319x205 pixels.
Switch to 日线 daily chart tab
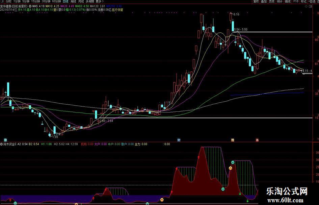65,1
